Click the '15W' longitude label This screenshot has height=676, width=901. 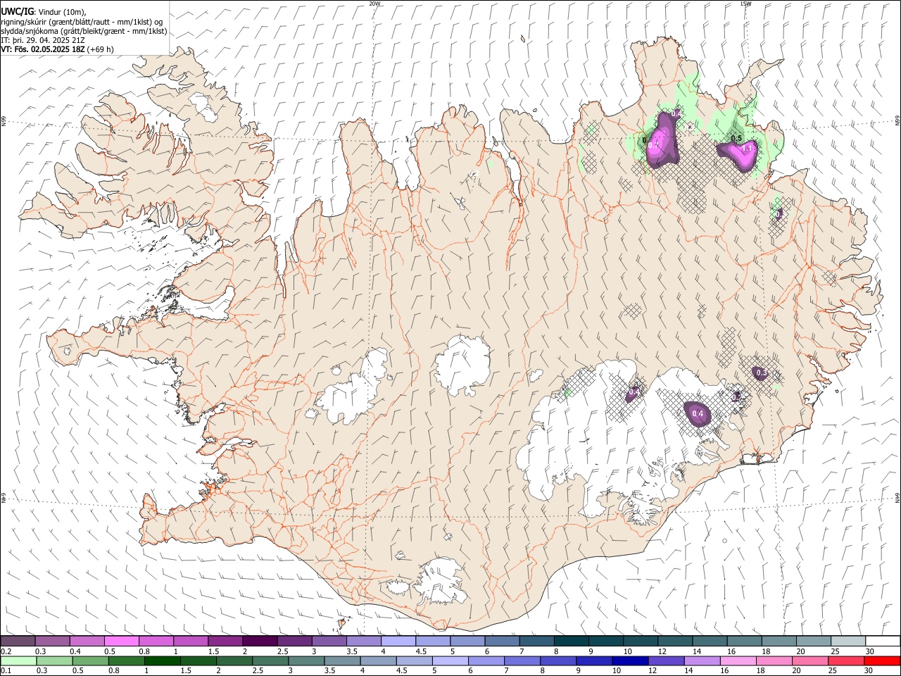[745, 4]
